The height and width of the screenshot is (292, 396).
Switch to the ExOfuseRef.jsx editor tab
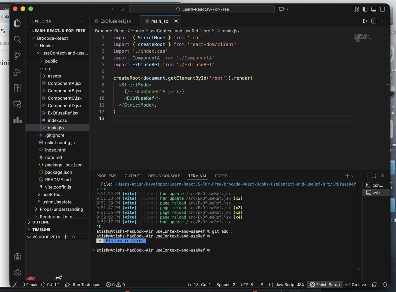tap(115, 21)
